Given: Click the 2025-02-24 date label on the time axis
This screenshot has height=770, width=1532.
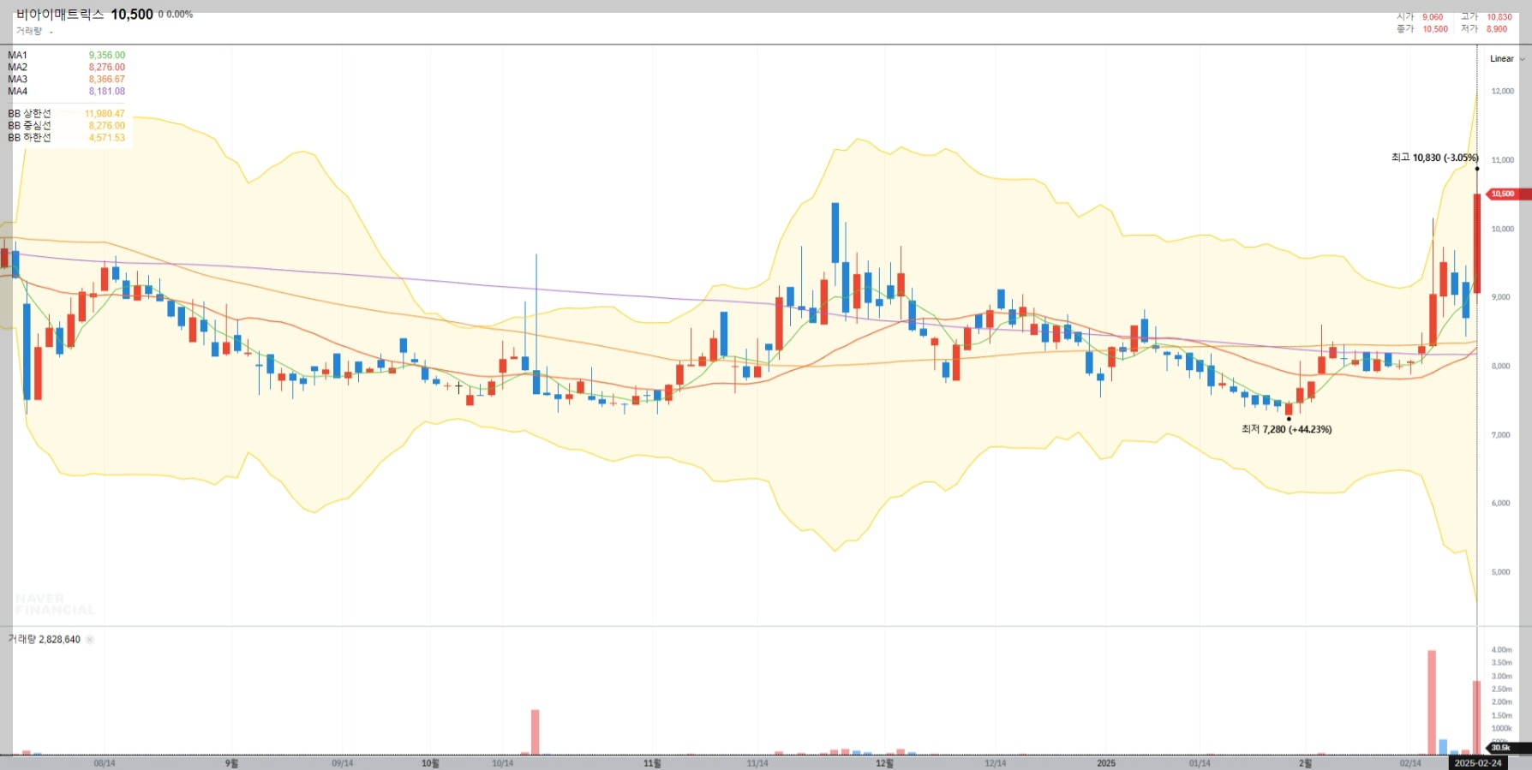Looking at the screenshot, I should pyautogui.click(x=1478, y=763).
